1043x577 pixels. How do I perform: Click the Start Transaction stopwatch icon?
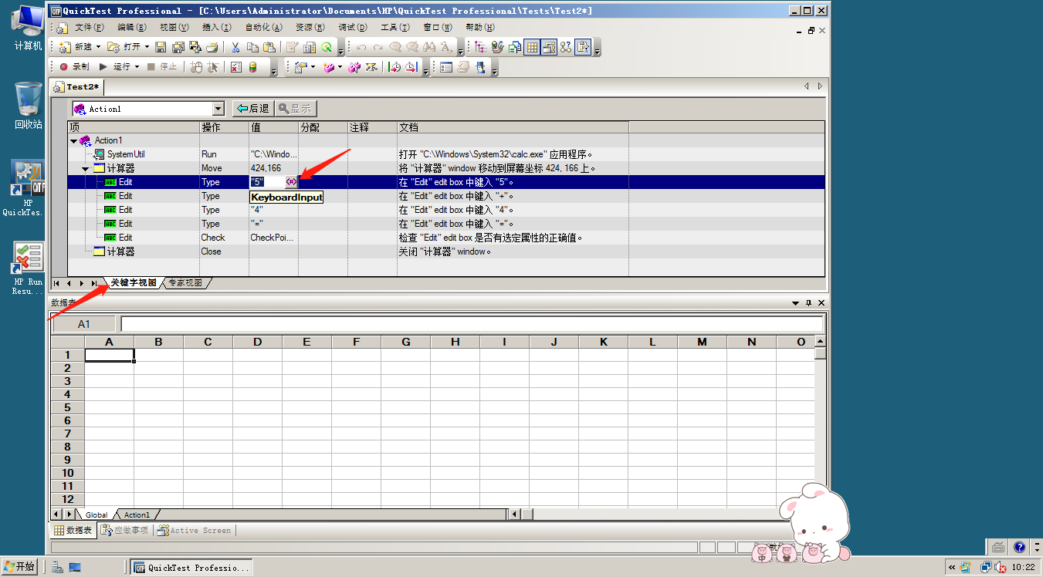pos(395,67)
